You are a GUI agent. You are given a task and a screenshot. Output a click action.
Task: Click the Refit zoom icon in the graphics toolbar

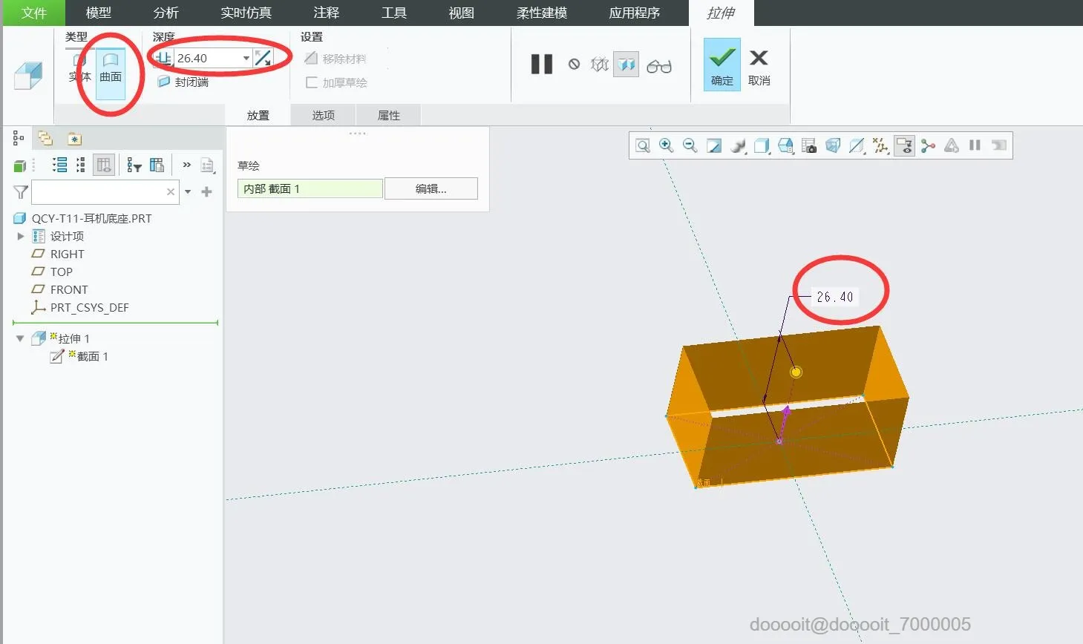click(x=642, y=145)
